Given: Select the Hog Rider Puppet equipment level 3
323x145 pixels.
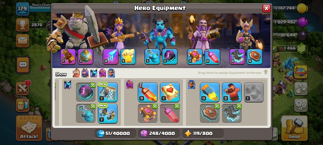Looking at the screenshot, I should click(232, 92).
